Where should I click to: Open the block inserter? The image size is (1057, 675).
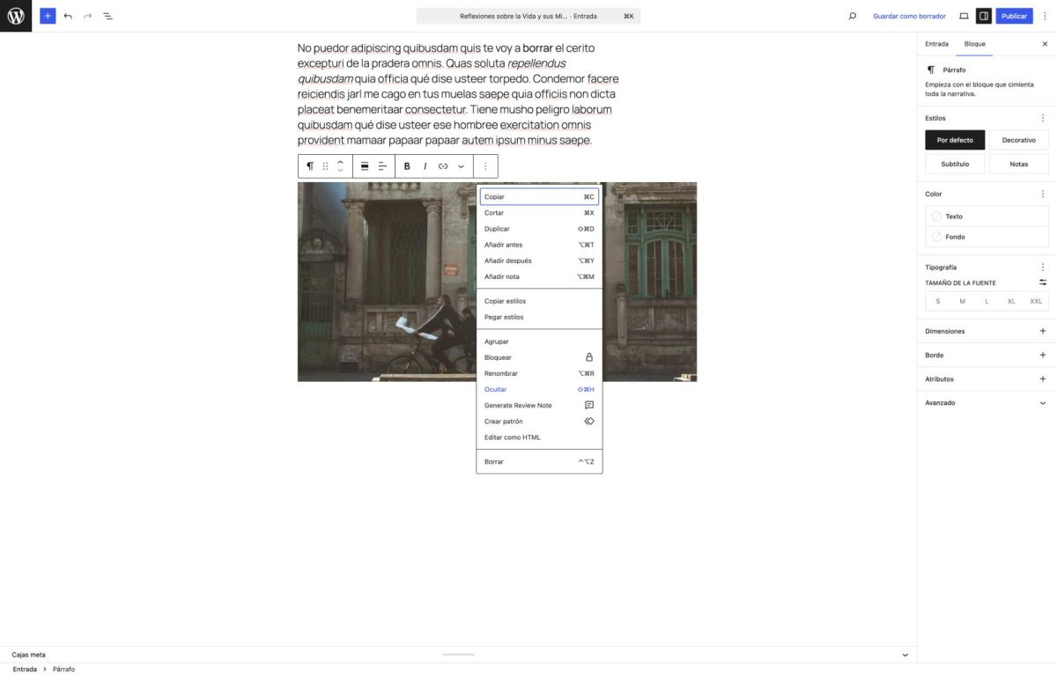coord(48,15)
